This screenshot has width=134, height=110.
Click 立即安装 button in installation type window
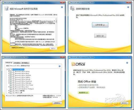click(100, 25)
